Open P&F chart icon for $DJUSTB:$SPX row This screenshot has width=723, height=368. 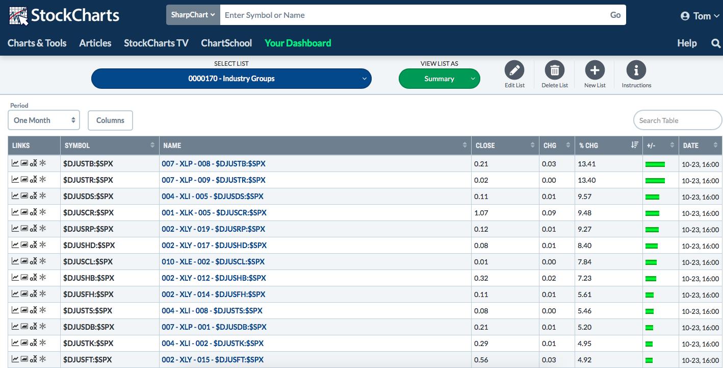[34, 163]
